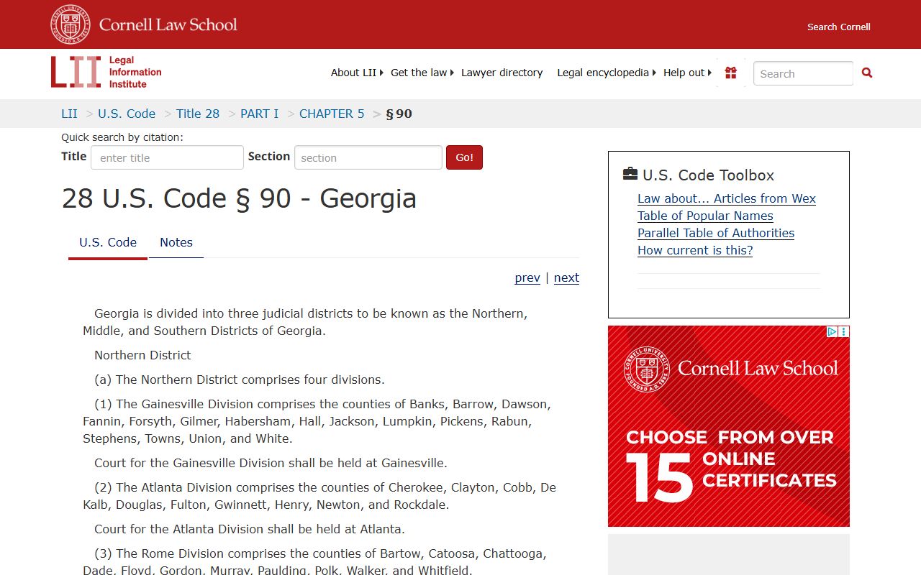Viewport: 921px width, 575px height.
Task: Open the LII Legal Information Institute logo
Action: 106,72
